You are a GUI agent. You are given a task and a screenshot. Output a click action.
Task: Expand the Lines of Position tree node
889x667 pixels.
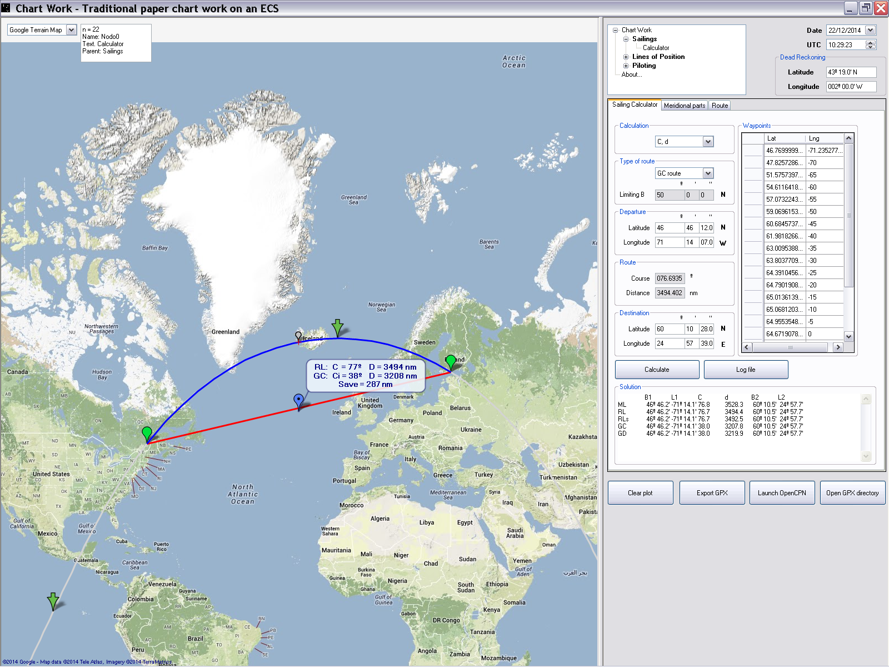click(x=626, y=57)
